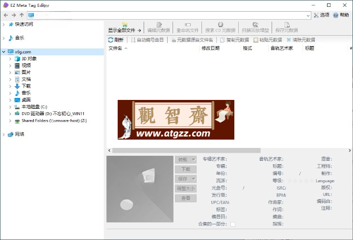Select top-level 音乐 tree item
353x240 pixels.
click(20, 38)
